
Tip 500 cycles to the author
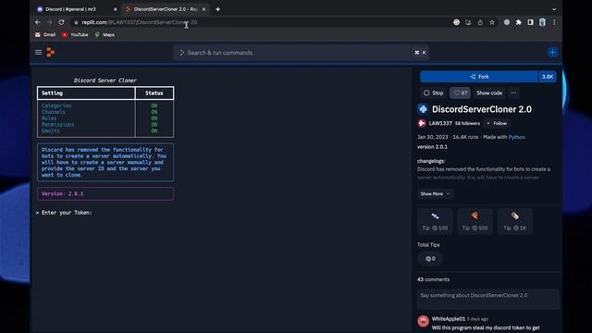475,222
